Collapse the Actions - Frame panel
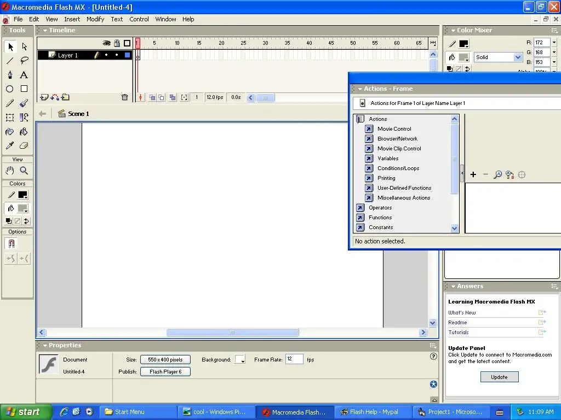This screenshot has height=420, width=561. click(x=360, y=89)
